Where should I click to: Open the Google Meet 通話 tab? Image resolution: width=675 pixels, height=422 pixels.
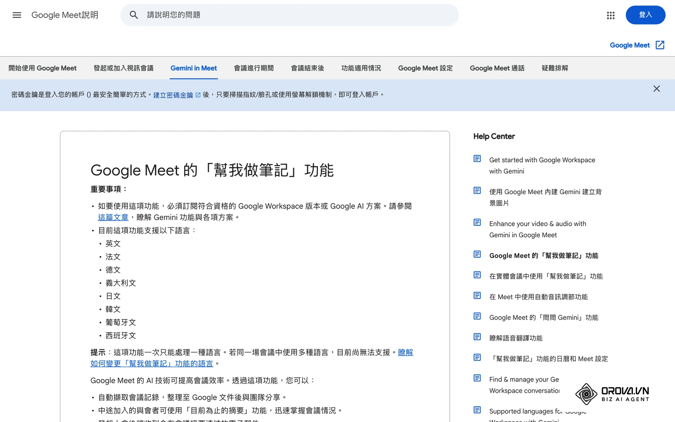[497, 68]
